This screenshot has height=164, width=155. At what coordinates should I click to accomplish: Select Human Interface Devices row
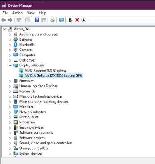click(38, 86)
